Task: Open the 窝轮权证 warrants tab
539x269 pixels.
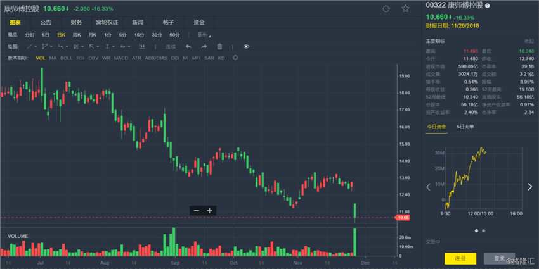Action: pos(107,23)
